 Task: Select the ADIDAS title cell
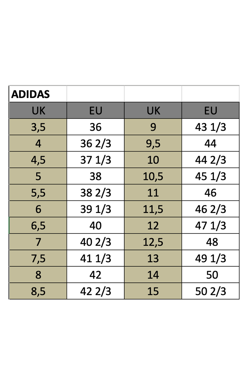(x=38, y=94)
